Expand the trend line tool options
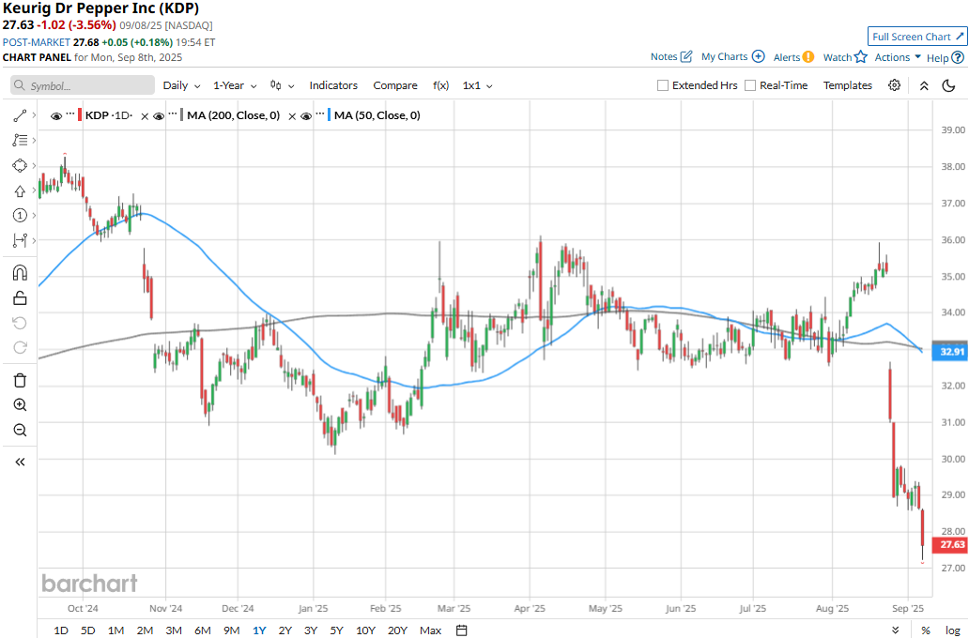Viewport: 969px width, 638px height. (34, 115)
